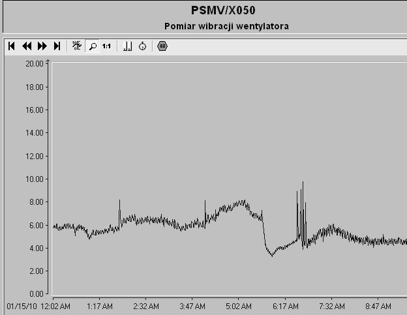
Task: Click the 2:32 AM time label
Action: point(146,307)
